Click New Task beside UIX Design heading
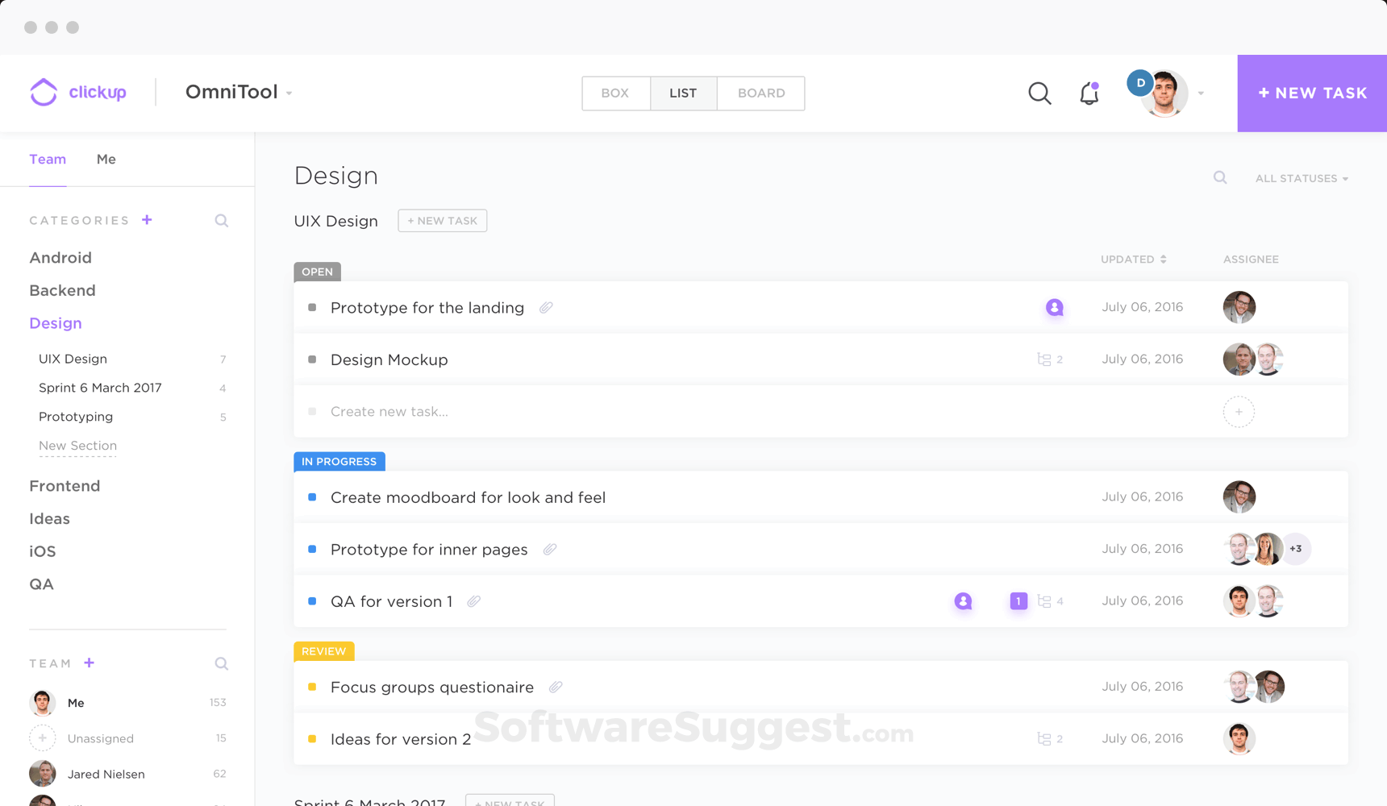The width and height of the screenshot is (1387, 806). tap(442, 220)
